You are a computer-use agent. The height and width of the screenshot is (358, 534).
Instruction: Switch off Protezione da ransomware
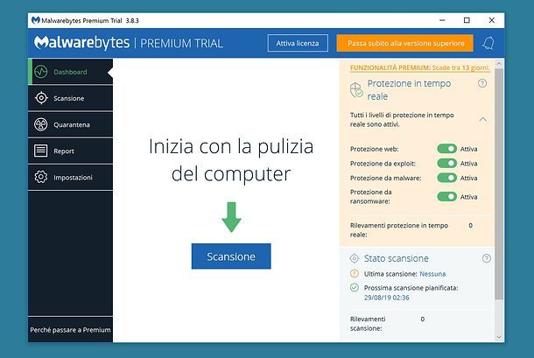[x=446, y=197]
